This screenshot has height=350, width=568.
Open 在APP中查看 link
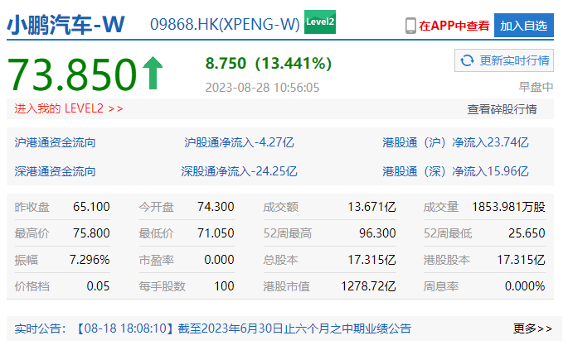454,26
